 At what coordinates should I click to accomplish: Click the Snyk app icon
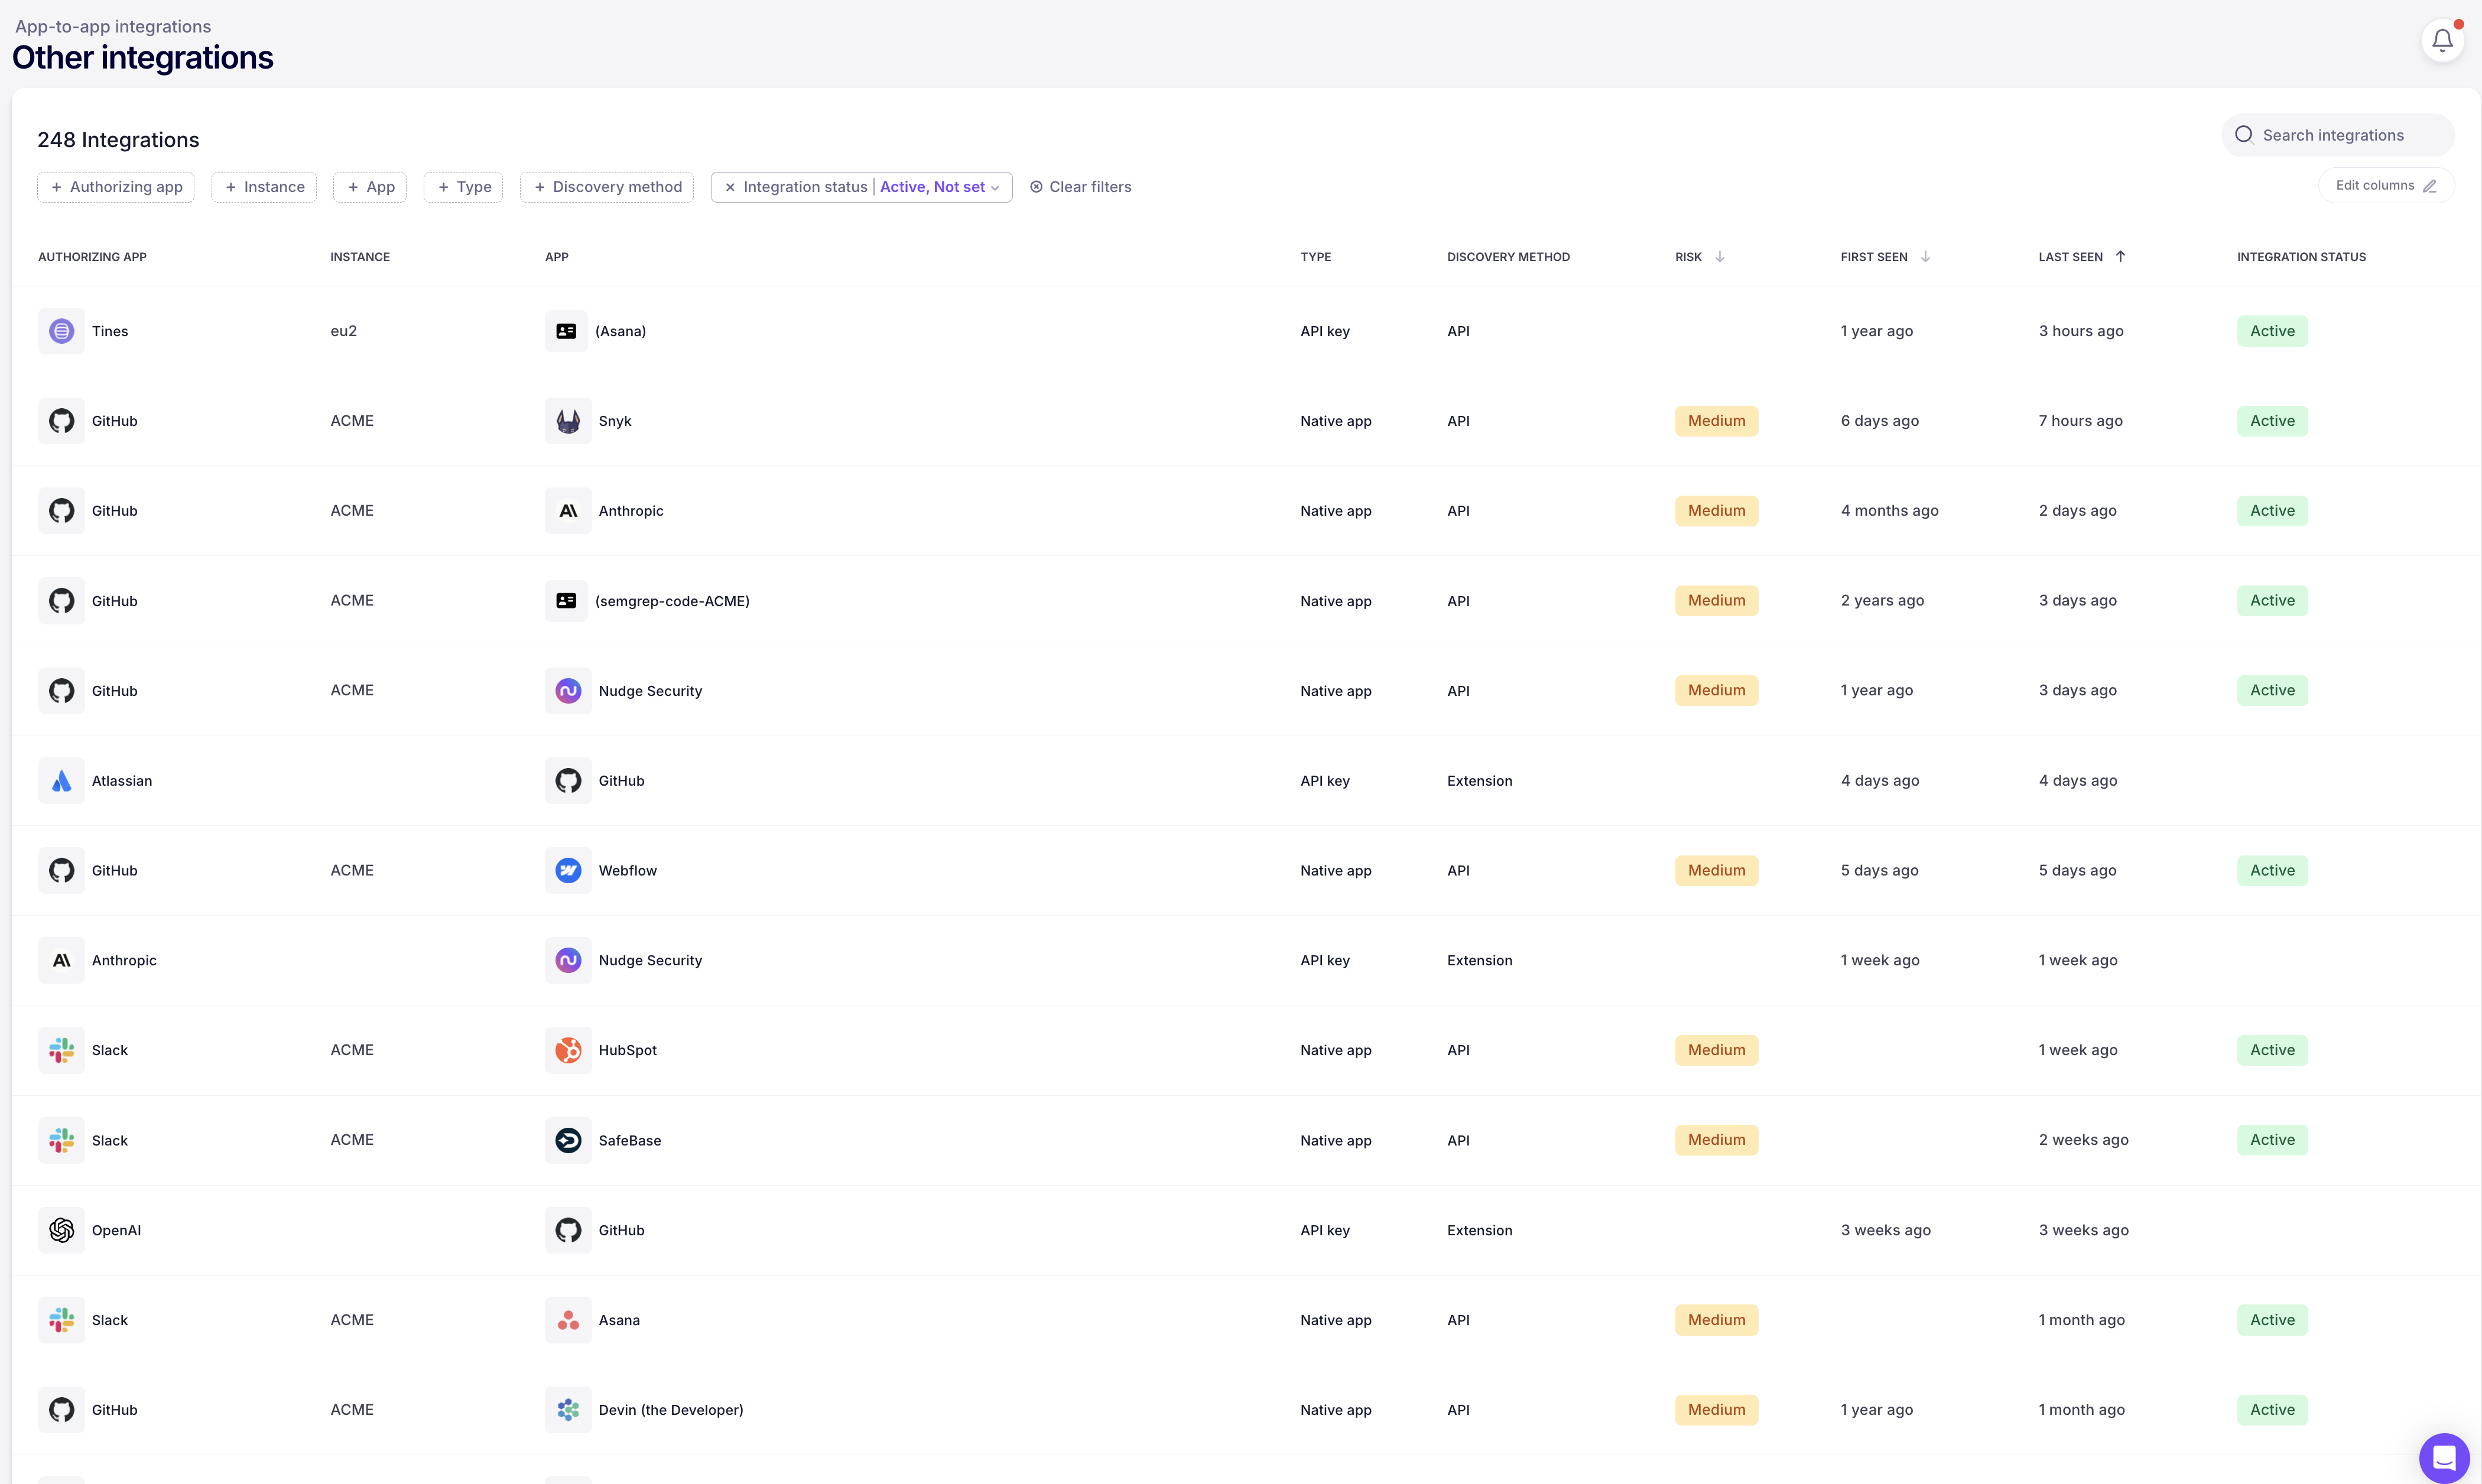point(568,421)
